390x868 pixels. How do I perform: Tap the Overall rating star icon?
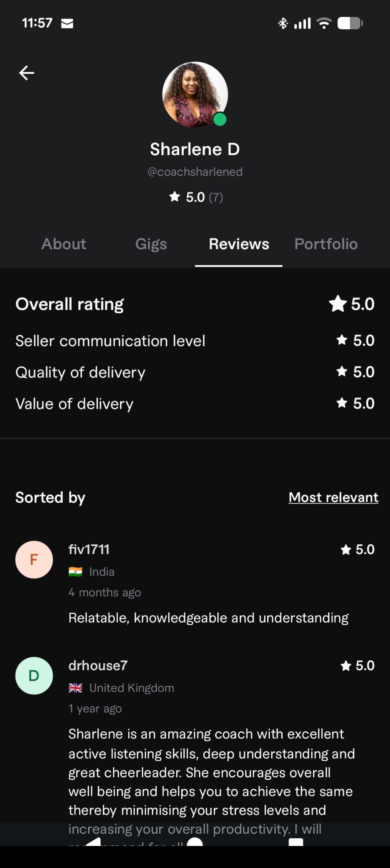pyautogui.click(x=338, y=304)
